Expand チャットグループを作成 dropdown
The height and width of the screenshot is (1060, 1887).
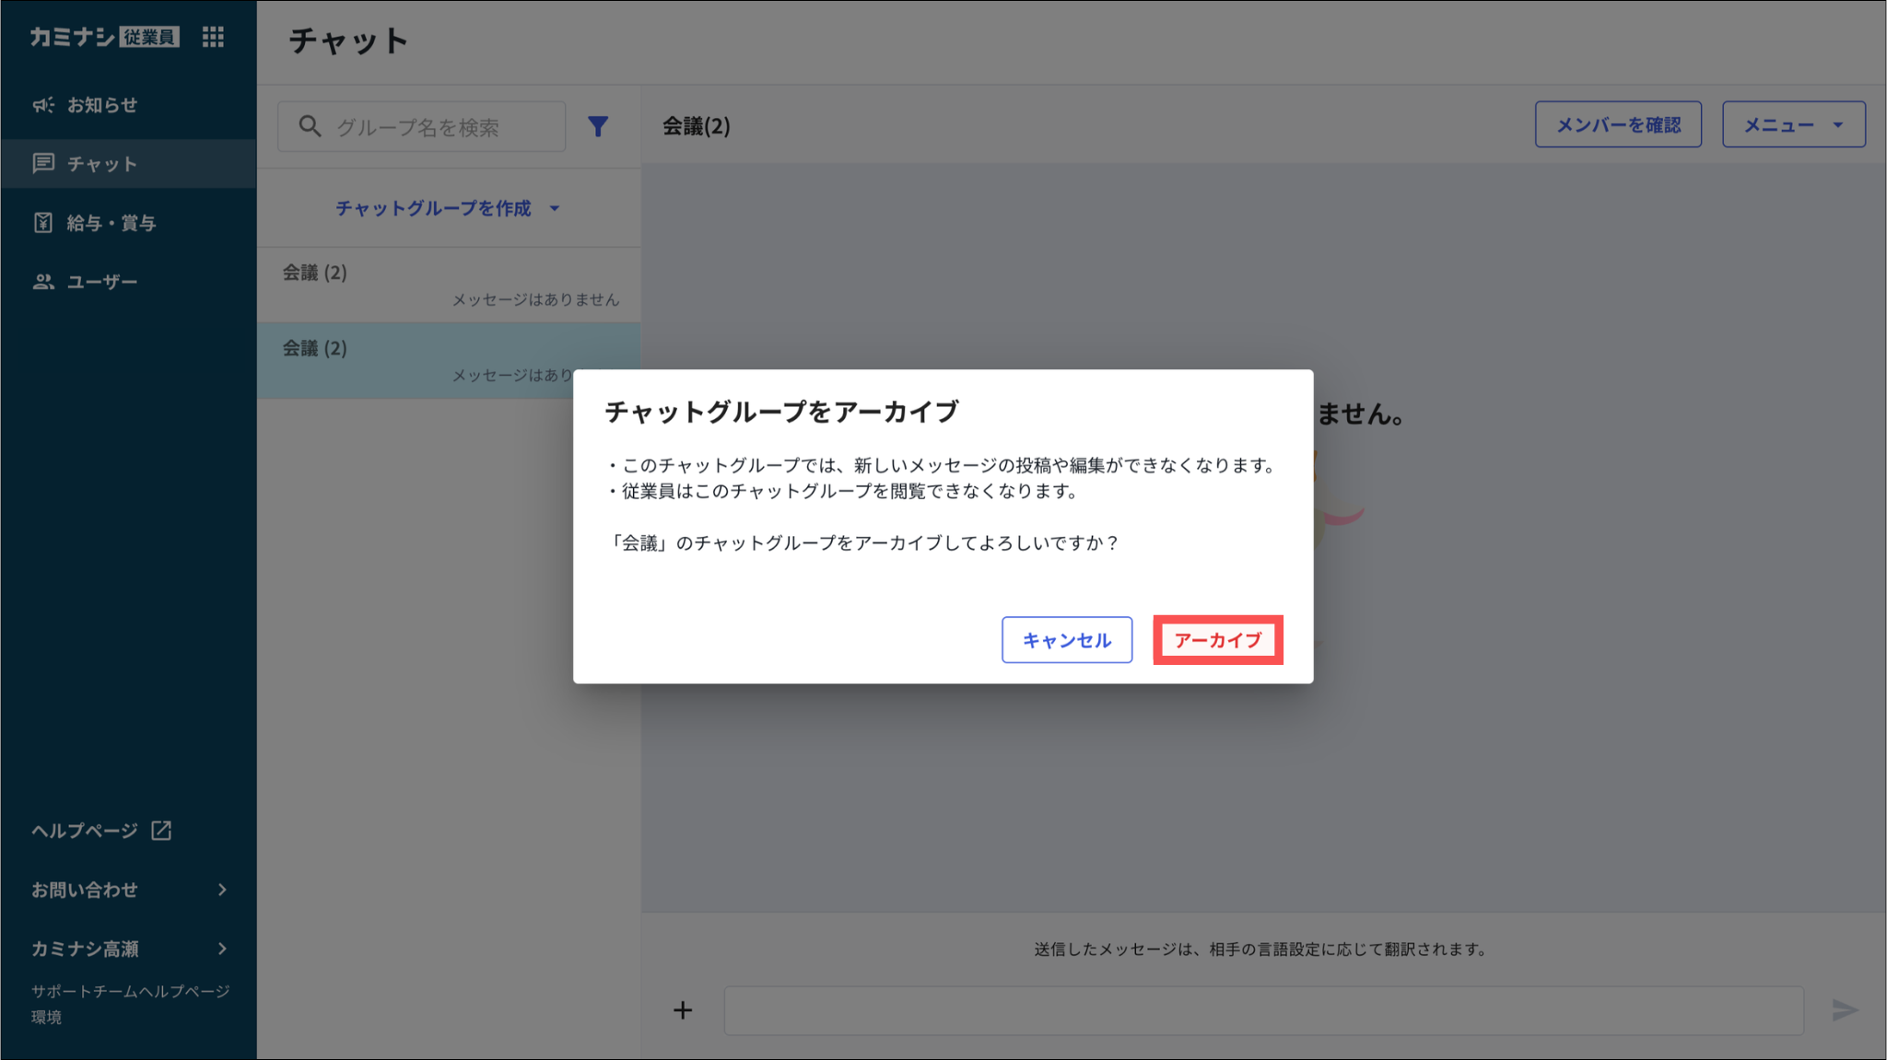(448, 208)
